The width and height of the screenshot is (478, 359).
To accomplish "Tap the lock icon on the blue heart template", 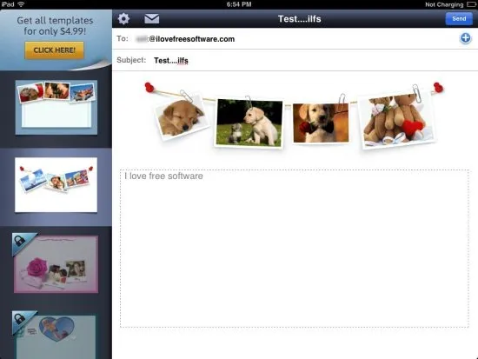I will click(x=19, y=319).
